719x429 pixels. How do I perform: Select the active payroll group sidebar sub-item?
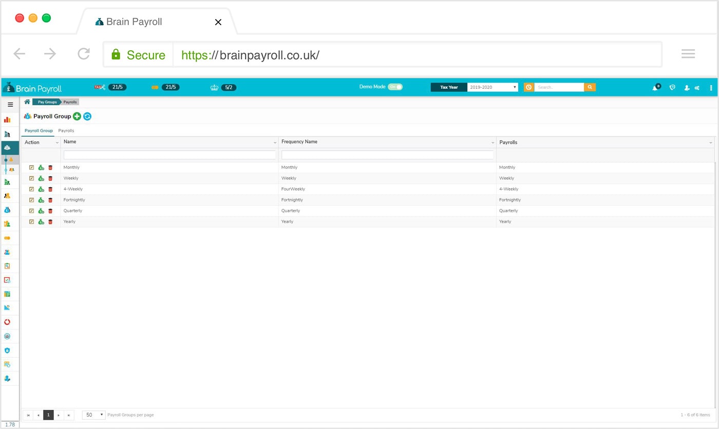click(11, 160)
